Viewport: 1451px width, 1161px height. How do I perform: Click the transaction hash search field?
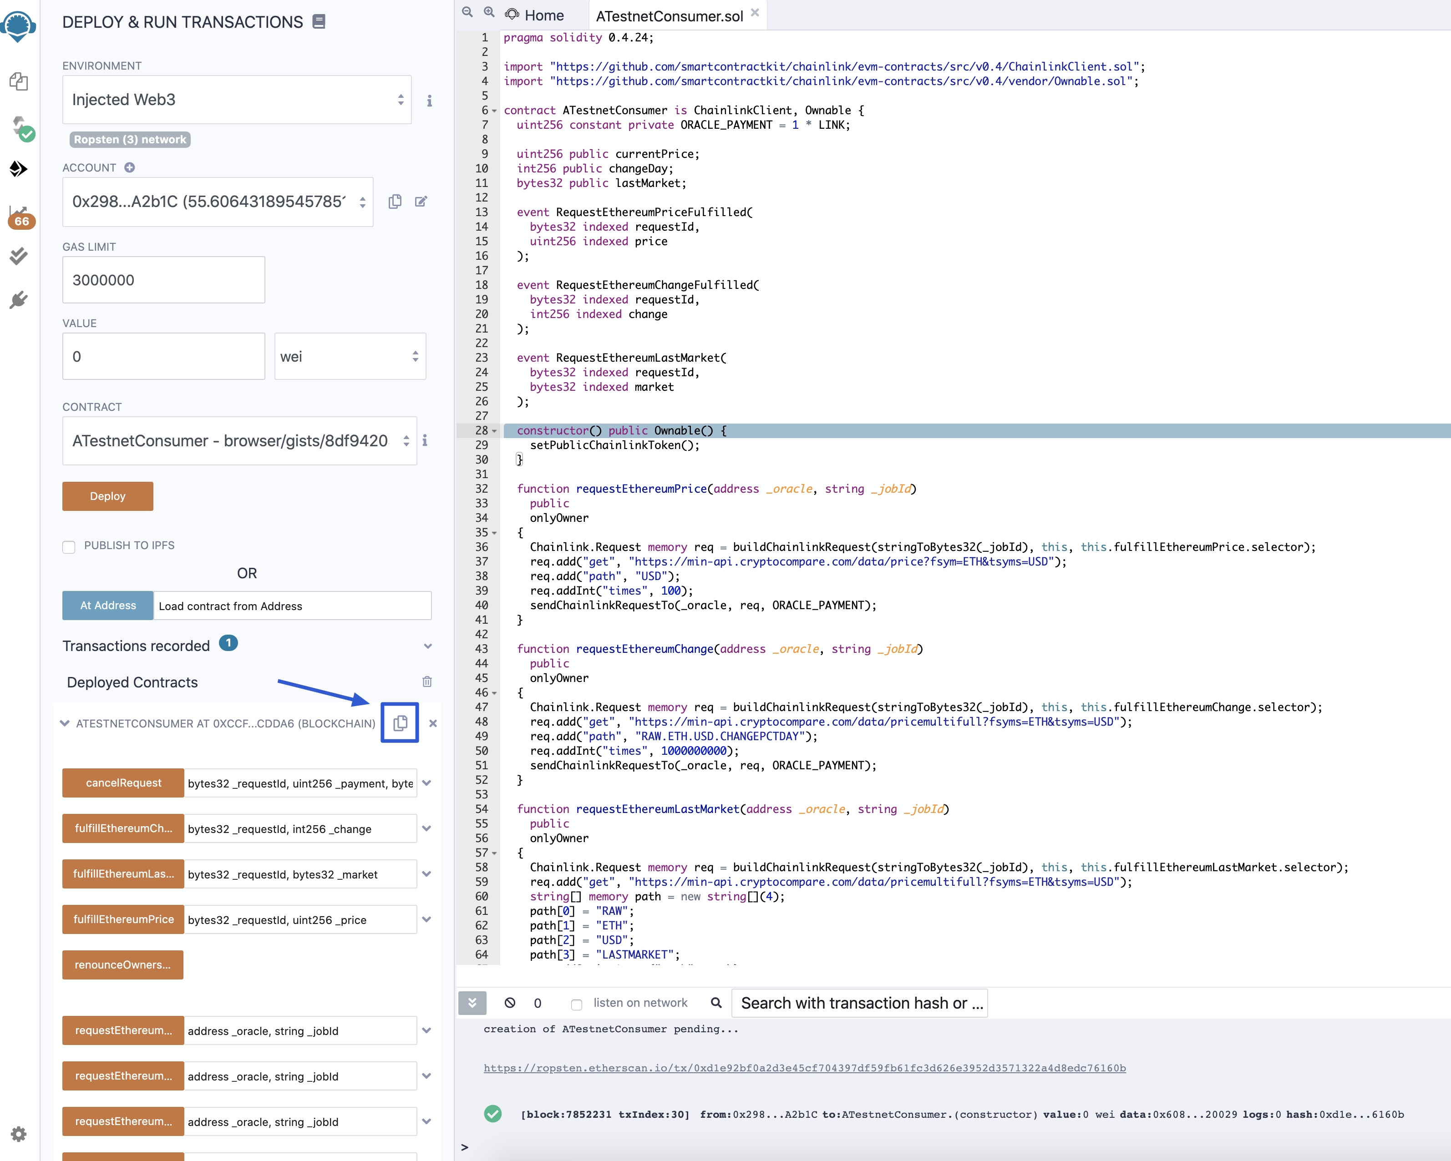pyautogui.click(x=859, y=1003)
